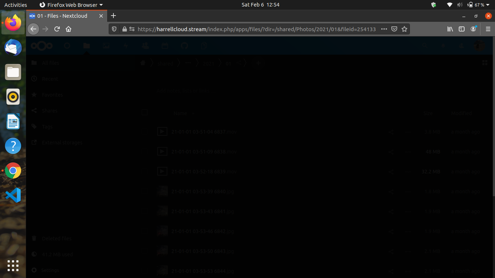
Task: Open the Recent section in the sidebar
Action: (50, 79)
